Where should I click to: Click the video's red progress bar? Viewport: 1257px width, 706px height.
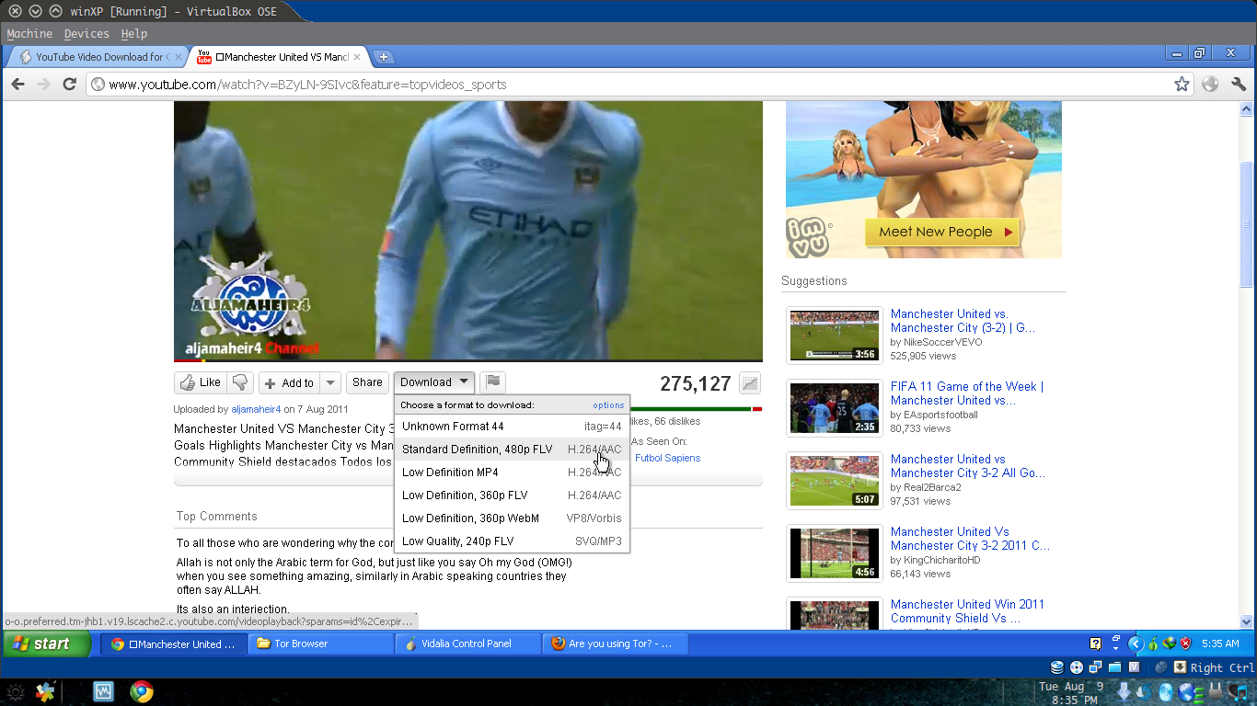point(190,360)
